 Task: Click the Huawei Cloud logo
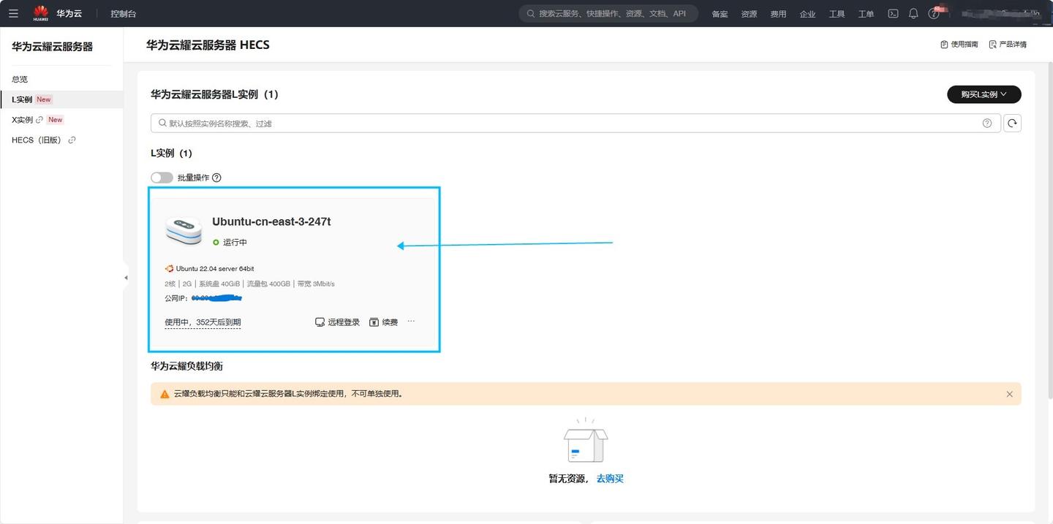click(41, 13)
